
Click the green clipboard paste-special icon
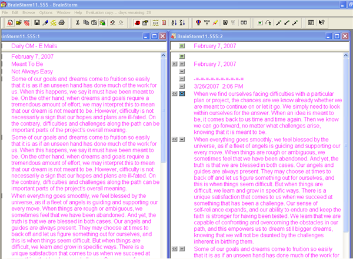click(102, 23)
